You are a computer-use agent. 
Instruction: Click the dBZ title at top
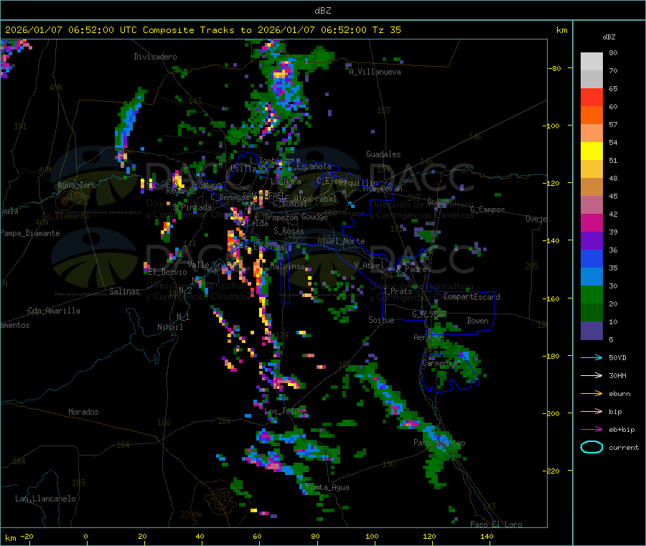point(322,11)
